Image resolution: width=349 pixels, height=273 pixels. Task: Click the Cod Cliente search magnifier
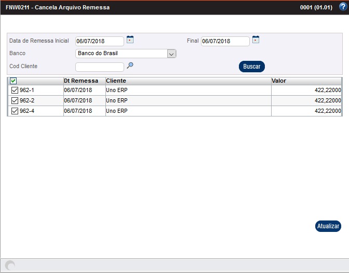[130, 66]
